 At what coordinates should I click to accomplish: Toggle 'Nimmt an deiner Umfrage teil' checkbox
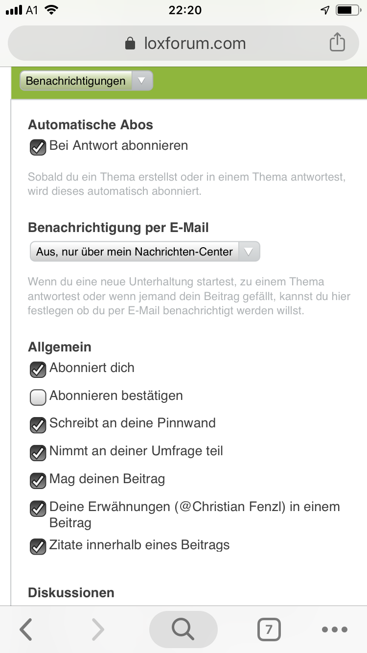[x=38, y=453]
